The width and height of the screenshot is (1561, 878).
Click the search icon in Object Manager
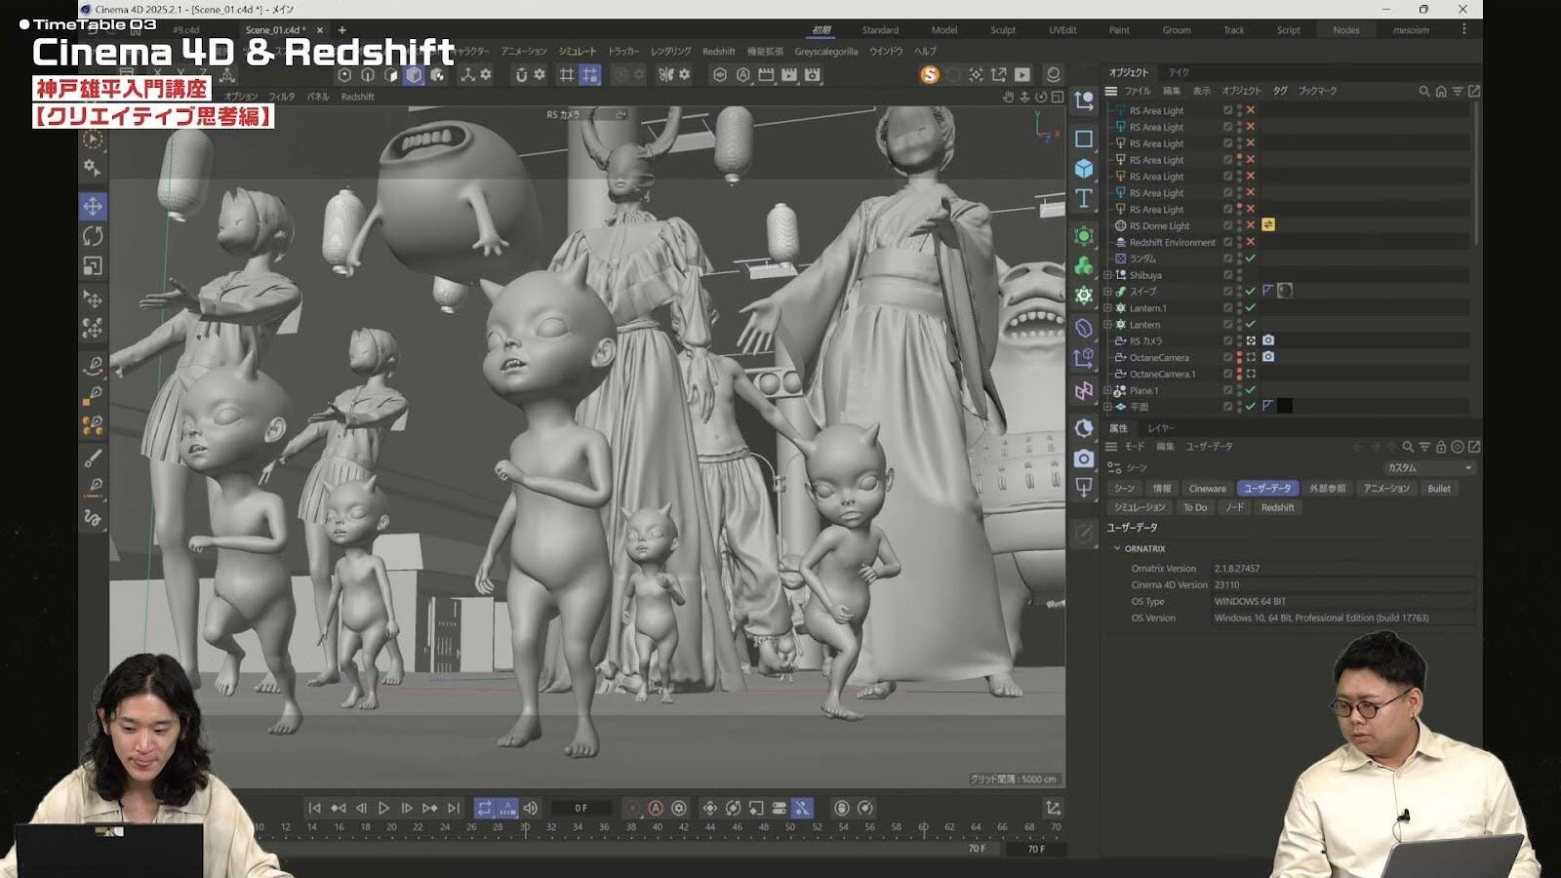[x=1423, y=91]
